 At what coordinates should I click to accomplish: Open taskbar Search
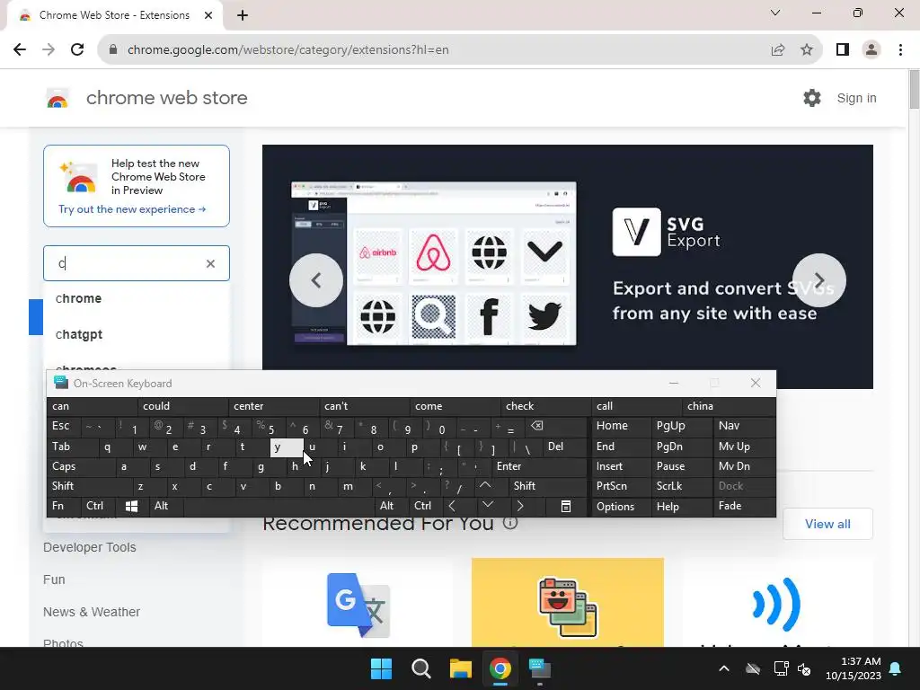point(420,668)
